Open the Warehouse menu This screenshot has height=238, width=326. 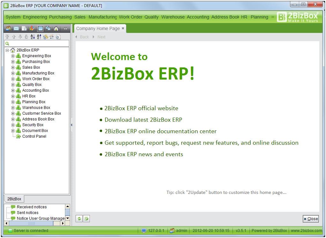pyautogui.click(x=173, y=17)
